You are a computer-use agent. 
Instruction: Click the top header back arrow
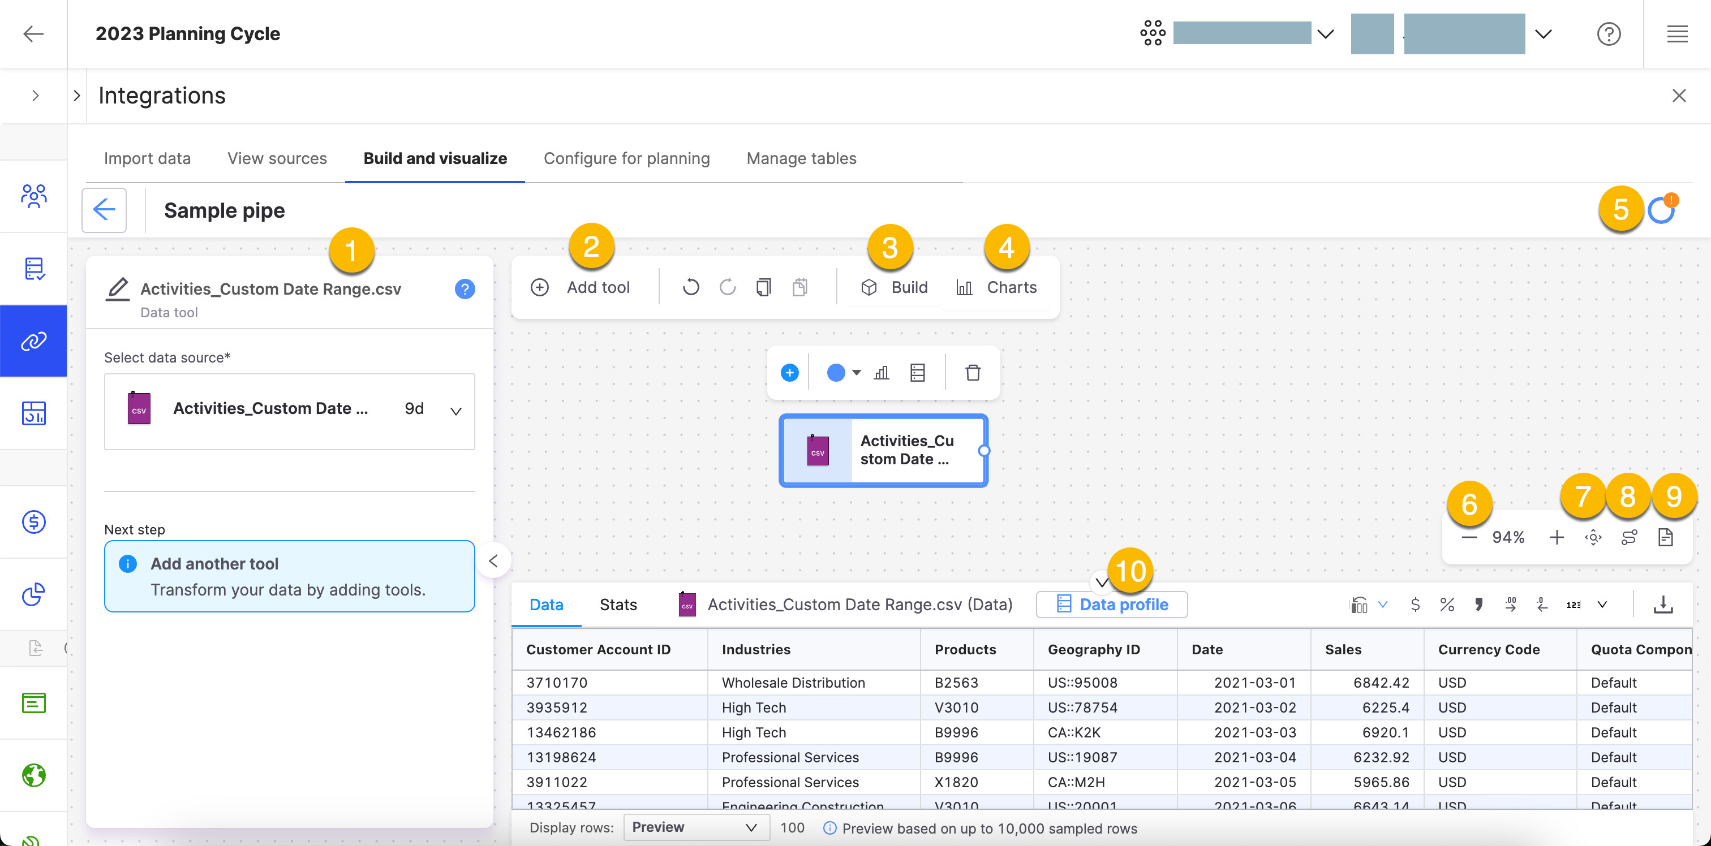33,34
